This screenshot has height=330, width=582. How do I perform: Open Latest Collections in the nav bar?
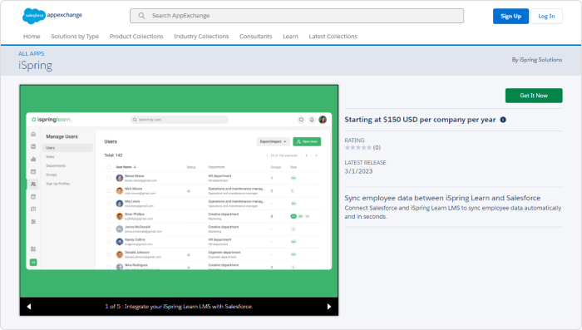coord(333,37)
